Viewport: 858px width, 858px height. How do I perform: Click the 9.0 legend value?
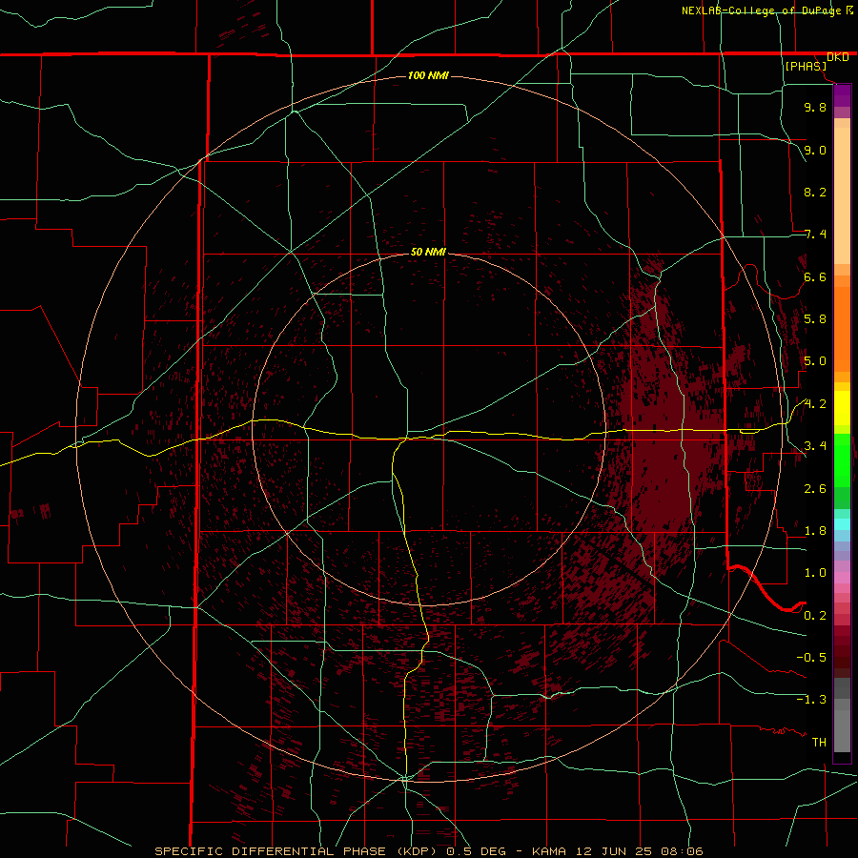coord(815,150)
